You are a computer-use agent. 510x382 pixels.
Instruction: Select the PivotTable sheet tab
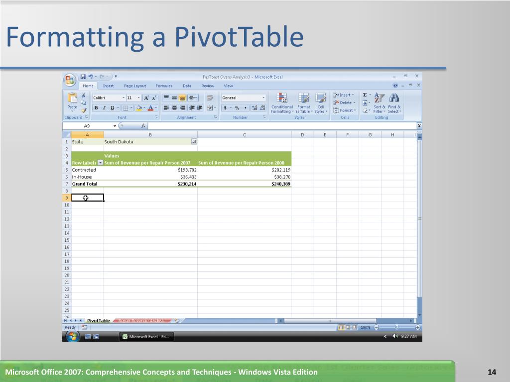tap(98, 321)
